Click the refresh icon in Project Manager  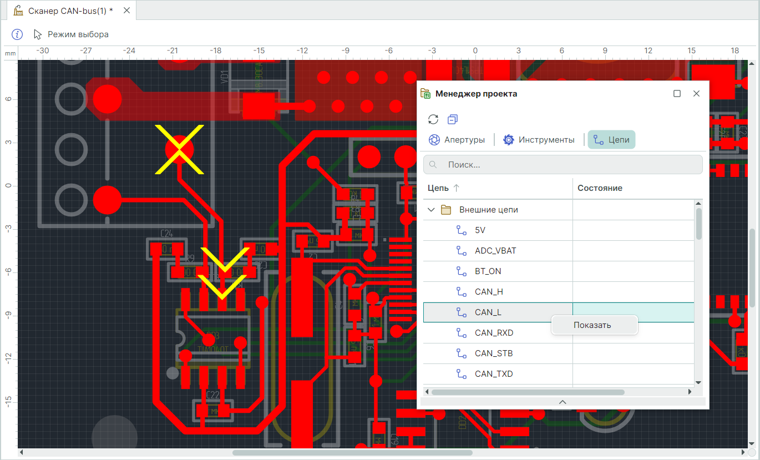click(434, 119)
